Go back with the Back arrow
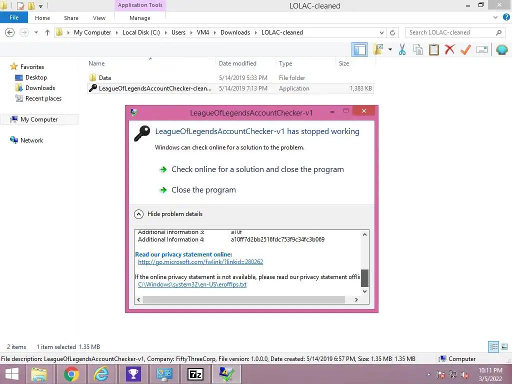Viewport: 512px width, 384px height. (x=10, y=32)
